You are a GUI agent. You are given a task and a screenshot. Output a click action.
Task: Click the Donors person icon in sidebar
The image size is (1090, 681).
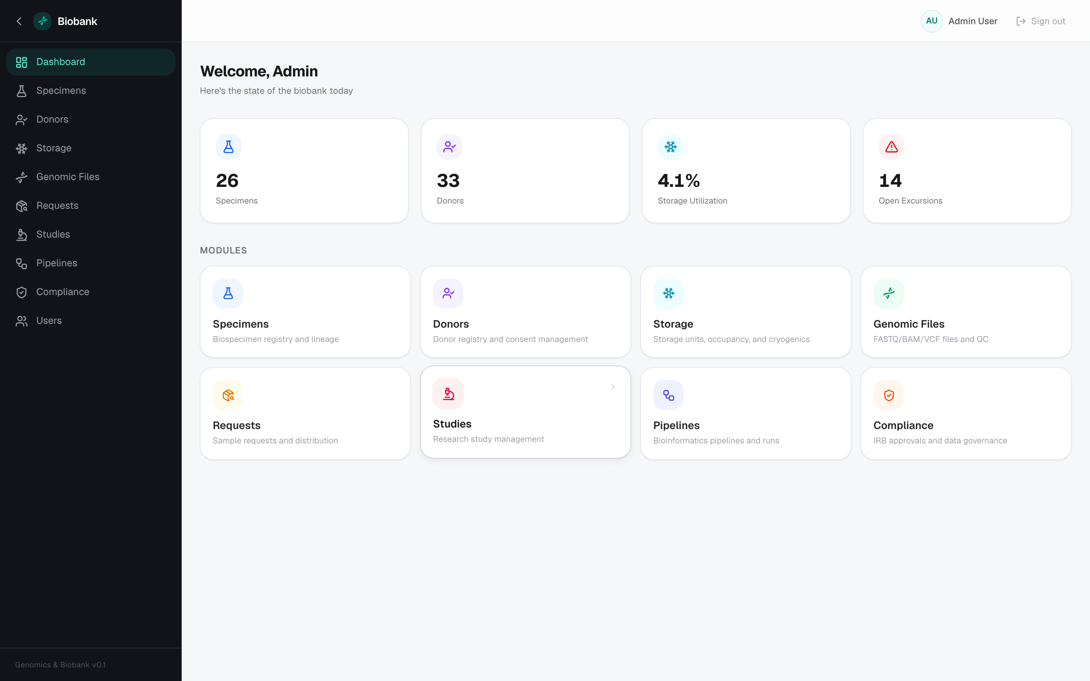(21, 119)
